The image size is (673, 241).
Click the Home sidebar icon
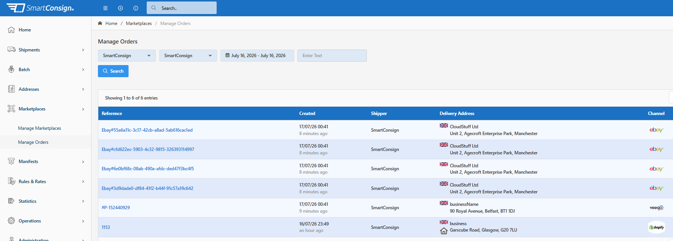[11, 30]
